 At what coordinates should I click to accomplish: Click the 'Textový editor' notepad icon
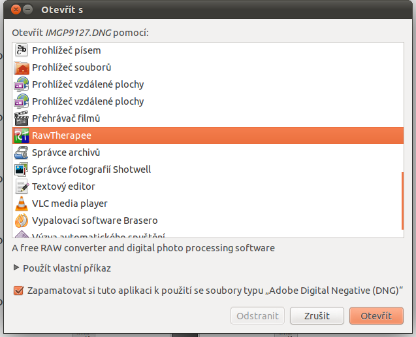(22, 186)
